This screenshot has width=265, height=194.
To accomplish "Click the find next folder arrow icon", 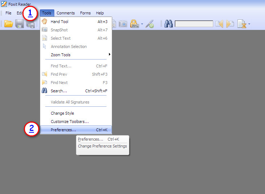I will click(230, 24).
